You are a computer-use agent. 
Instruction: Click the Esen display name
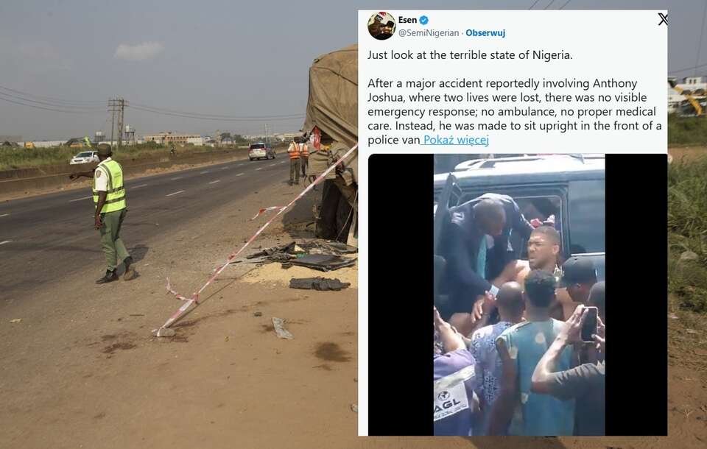click(407, 20)
